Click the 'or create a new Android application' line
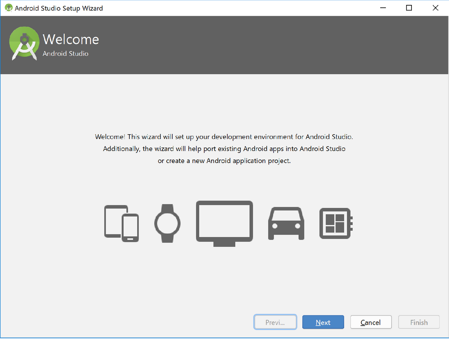The width and height of the screenshot is (449, 339). pos(224,161)
